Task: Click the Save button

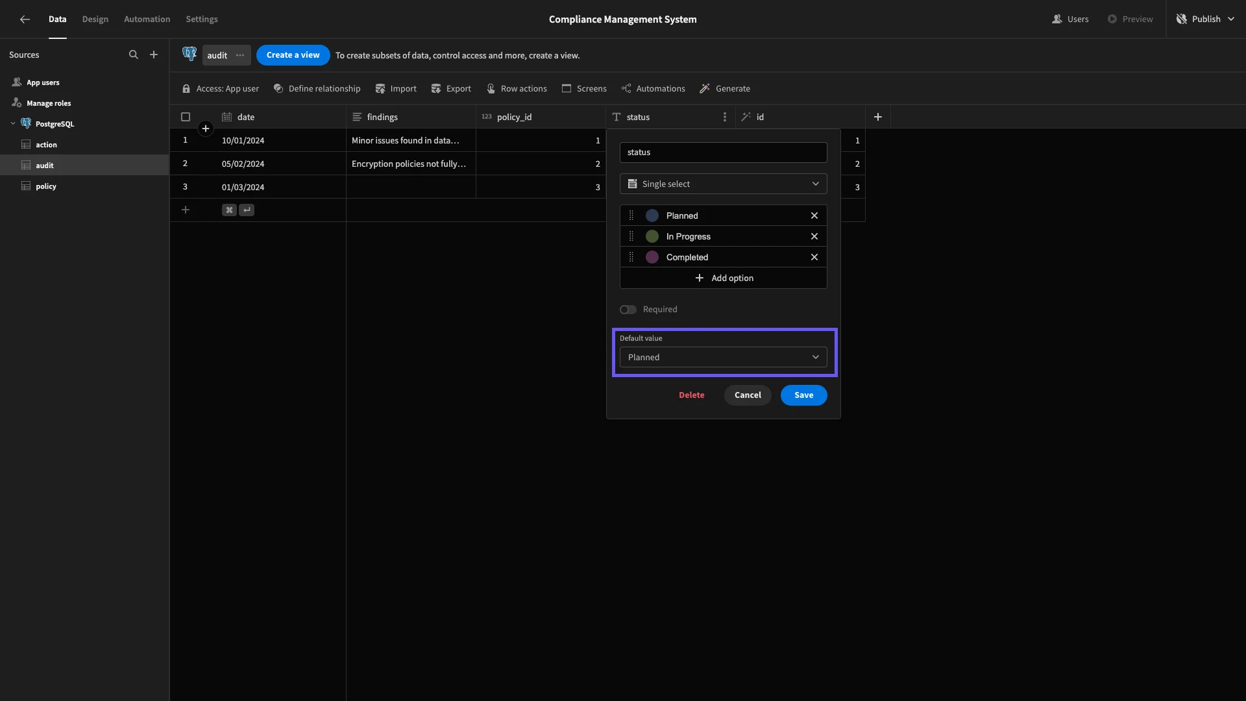Action: (x=803, y=395)
